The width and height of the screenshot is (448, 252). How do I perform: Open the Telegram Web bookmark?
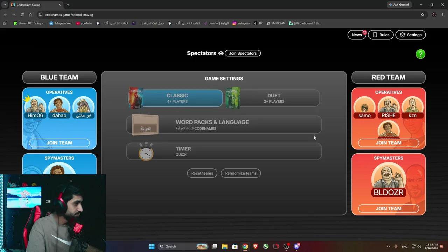[x=61, y=23]
